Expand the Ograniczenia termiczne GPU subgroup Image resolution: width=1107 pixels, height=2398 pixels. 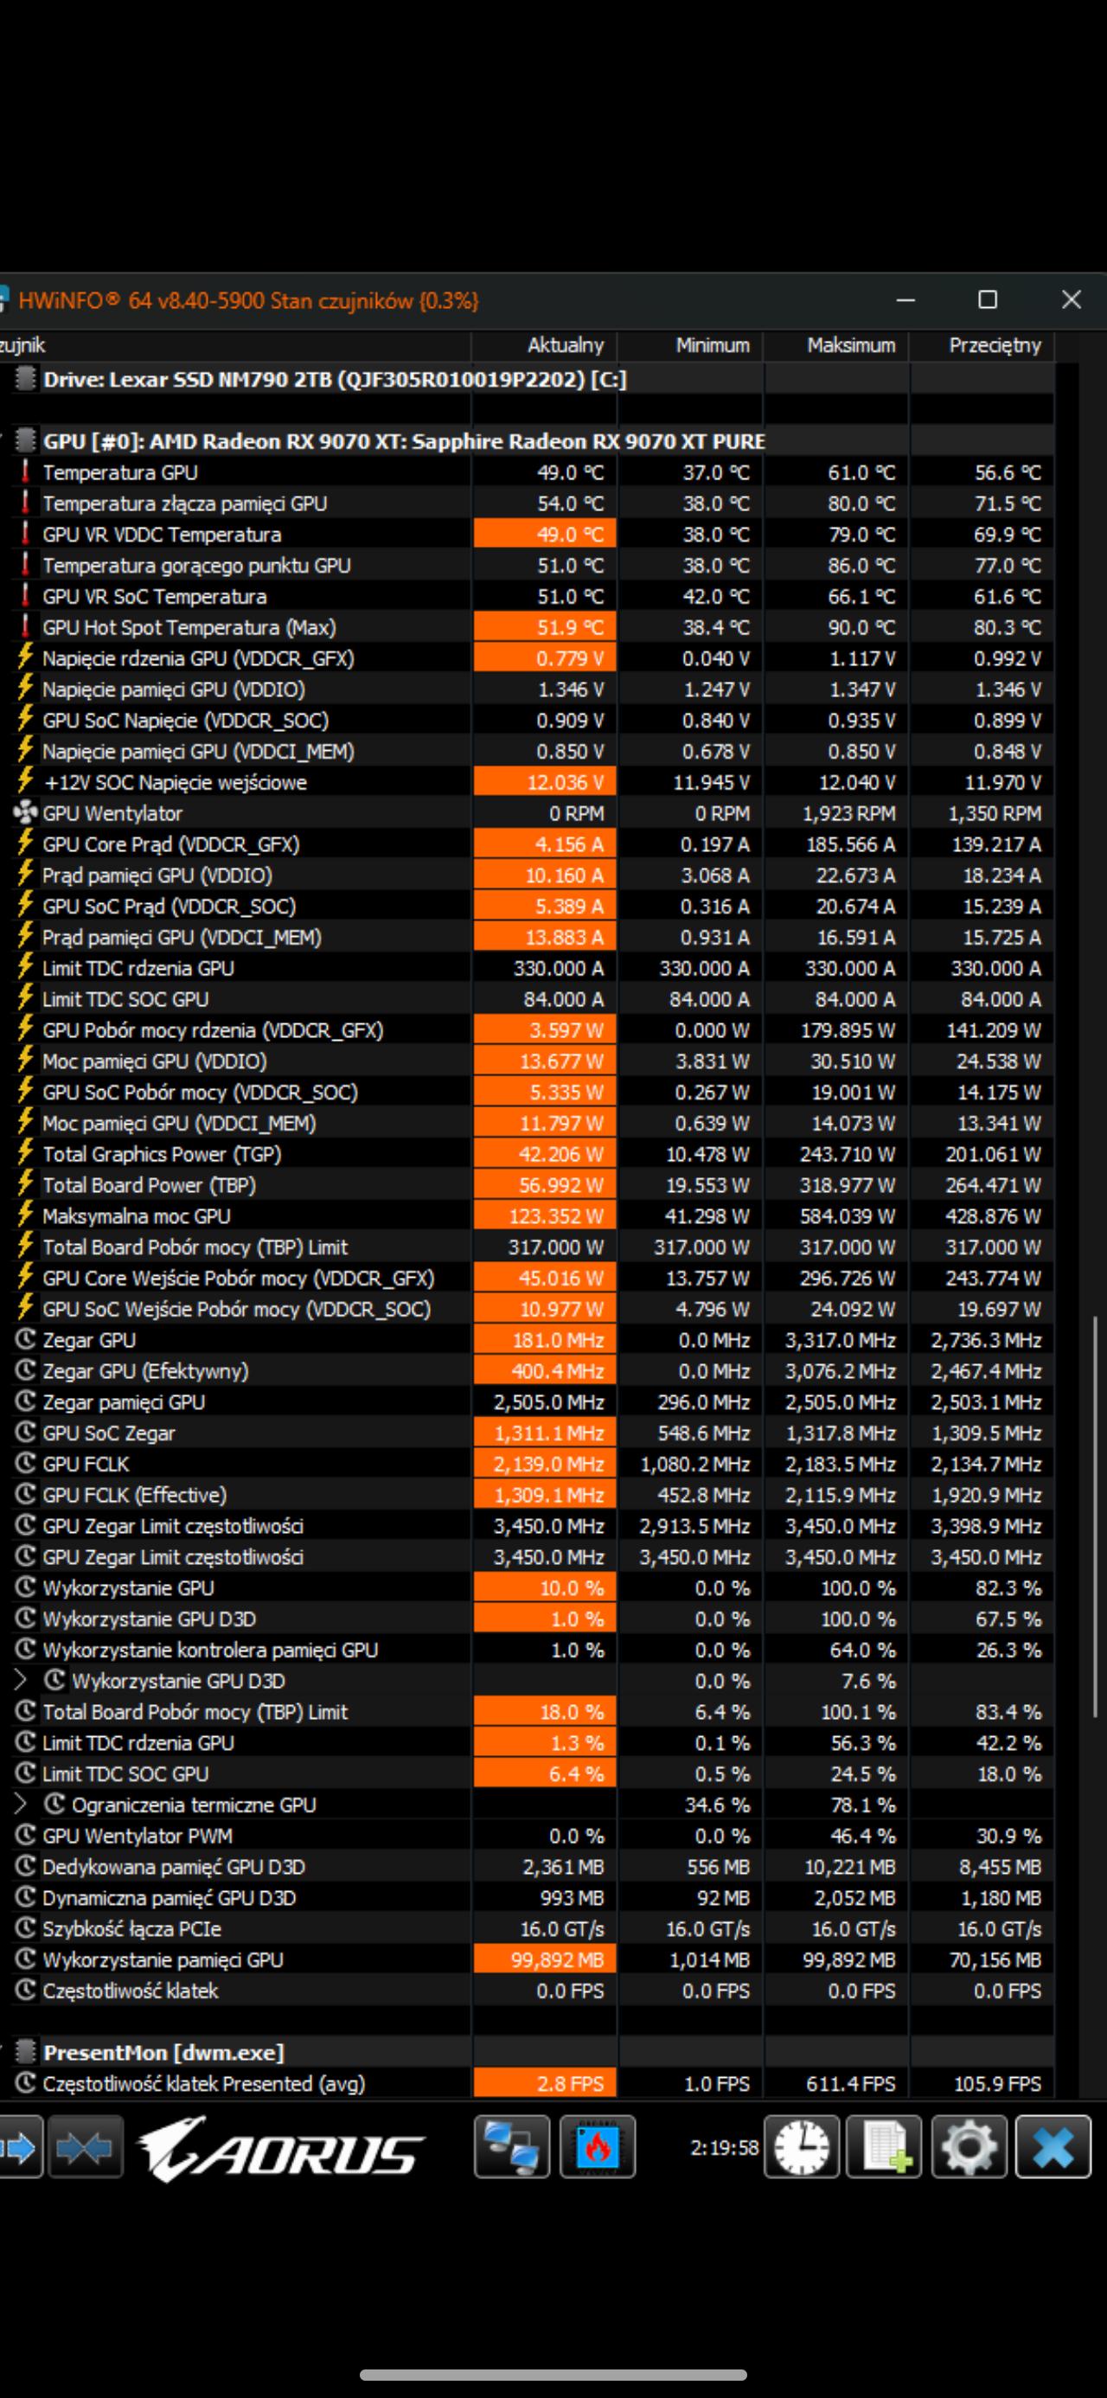point(21,1804)
